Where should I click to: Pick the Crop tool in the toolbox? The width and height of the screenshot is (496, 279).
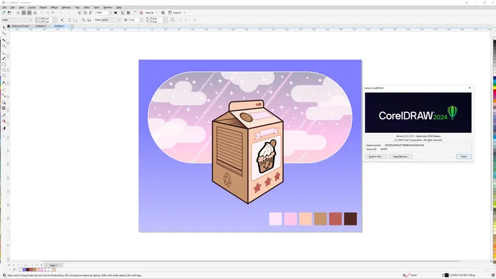[x=4, y=40]
